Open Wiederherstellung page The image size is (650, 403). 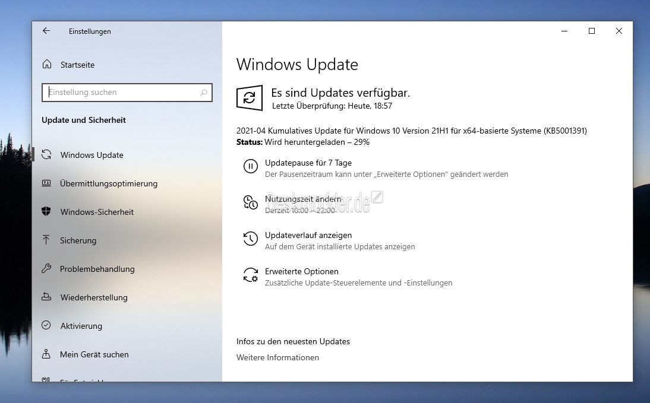tap(94, 297)
